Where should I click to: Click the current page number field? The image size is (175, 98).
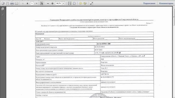coord(32,4)
